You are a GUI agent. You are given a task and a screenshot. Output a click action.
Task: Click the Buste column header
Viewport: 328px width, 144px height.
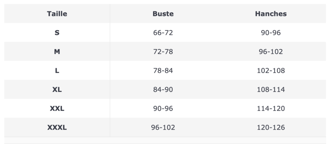pyautogui.click(x=163, y=14)
